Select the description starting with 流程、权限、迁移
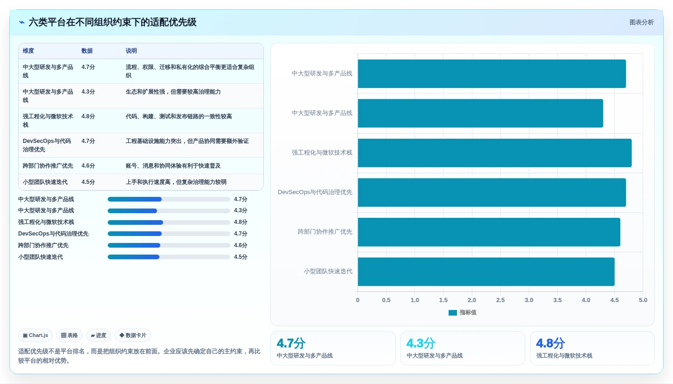Image resolution: width=673 pixels, height=384 pixels. coord(190,71)
